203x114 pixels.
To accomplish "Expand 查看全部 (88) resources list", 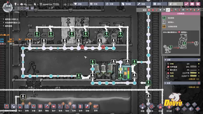I will (x=193, y=87).
